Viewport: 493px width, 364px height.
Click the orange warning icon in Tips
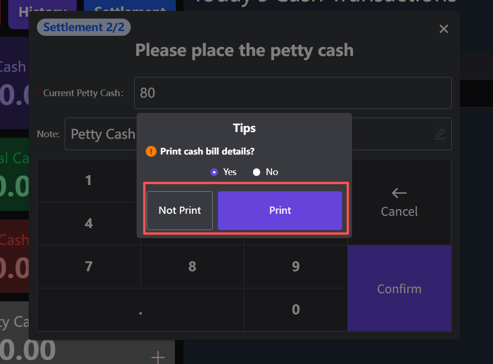[x=151, y=152]
